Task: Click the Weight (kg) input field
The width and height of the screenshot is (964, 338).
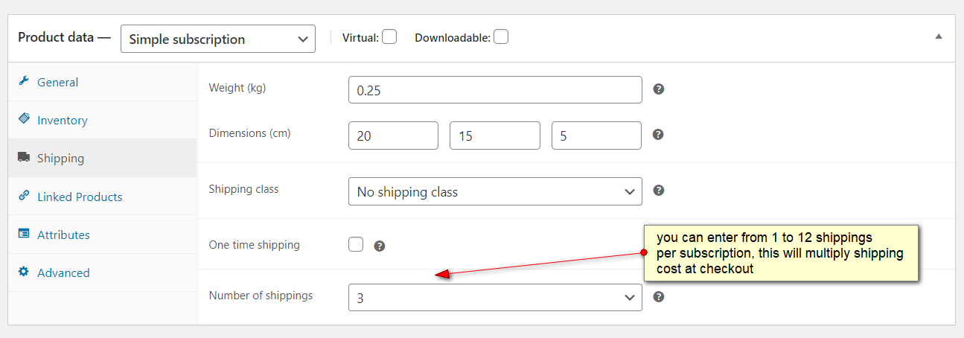Action: 495,90
